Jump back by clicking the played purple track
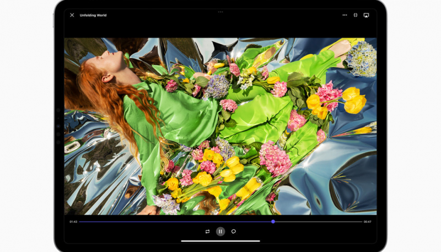This screenshot has width=441, height=252. point(165,222)
